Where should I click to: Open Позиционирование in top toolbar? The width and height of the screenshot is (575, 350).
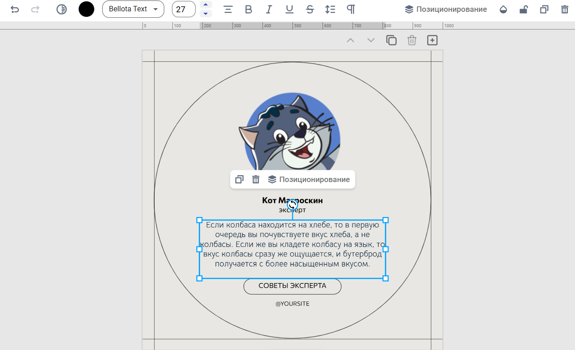446,9
